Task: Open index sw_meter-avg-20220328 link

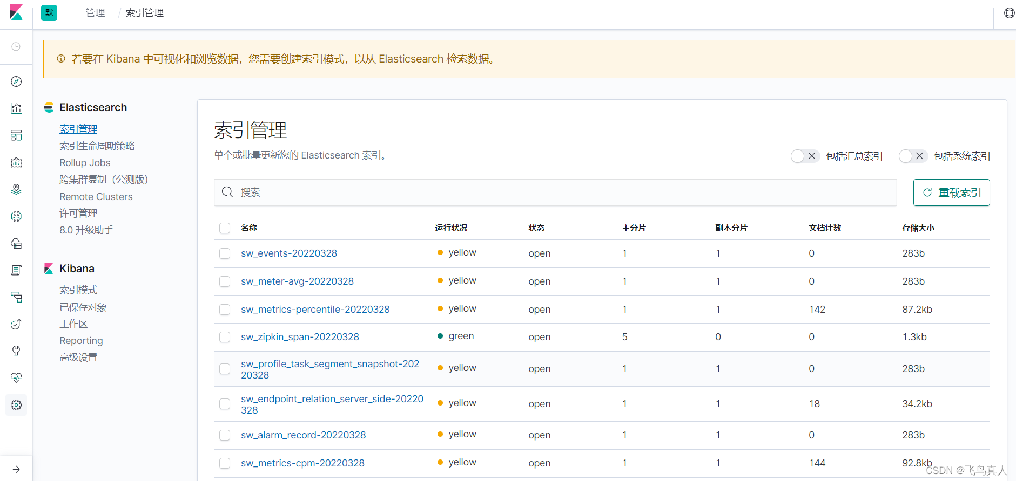Action: tap(297, 281)
